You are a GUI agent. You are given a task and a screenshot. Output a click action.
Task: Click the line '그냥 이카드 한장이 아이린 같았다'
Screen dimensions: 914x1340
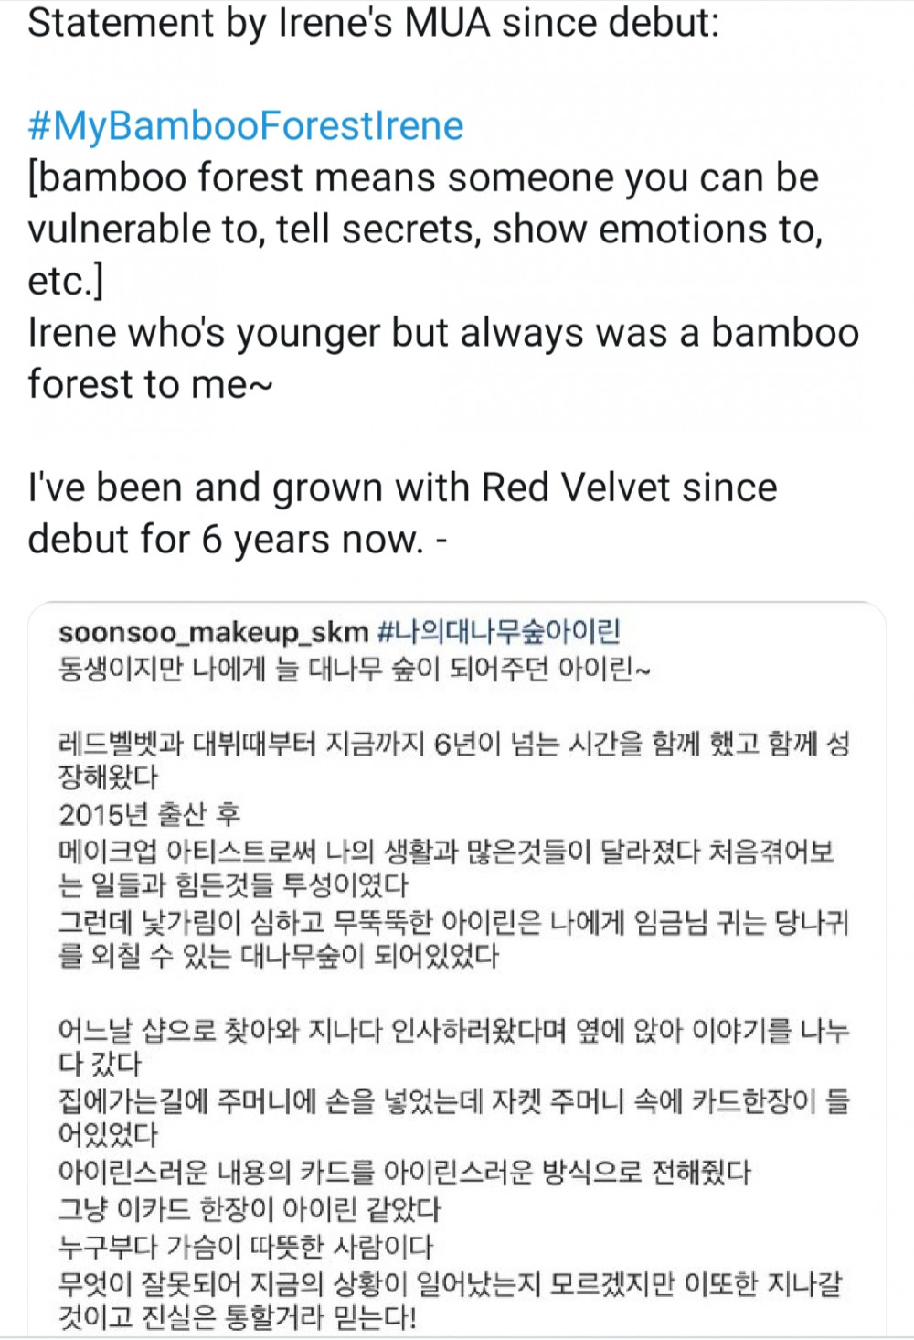click(x=250, y=1209)
